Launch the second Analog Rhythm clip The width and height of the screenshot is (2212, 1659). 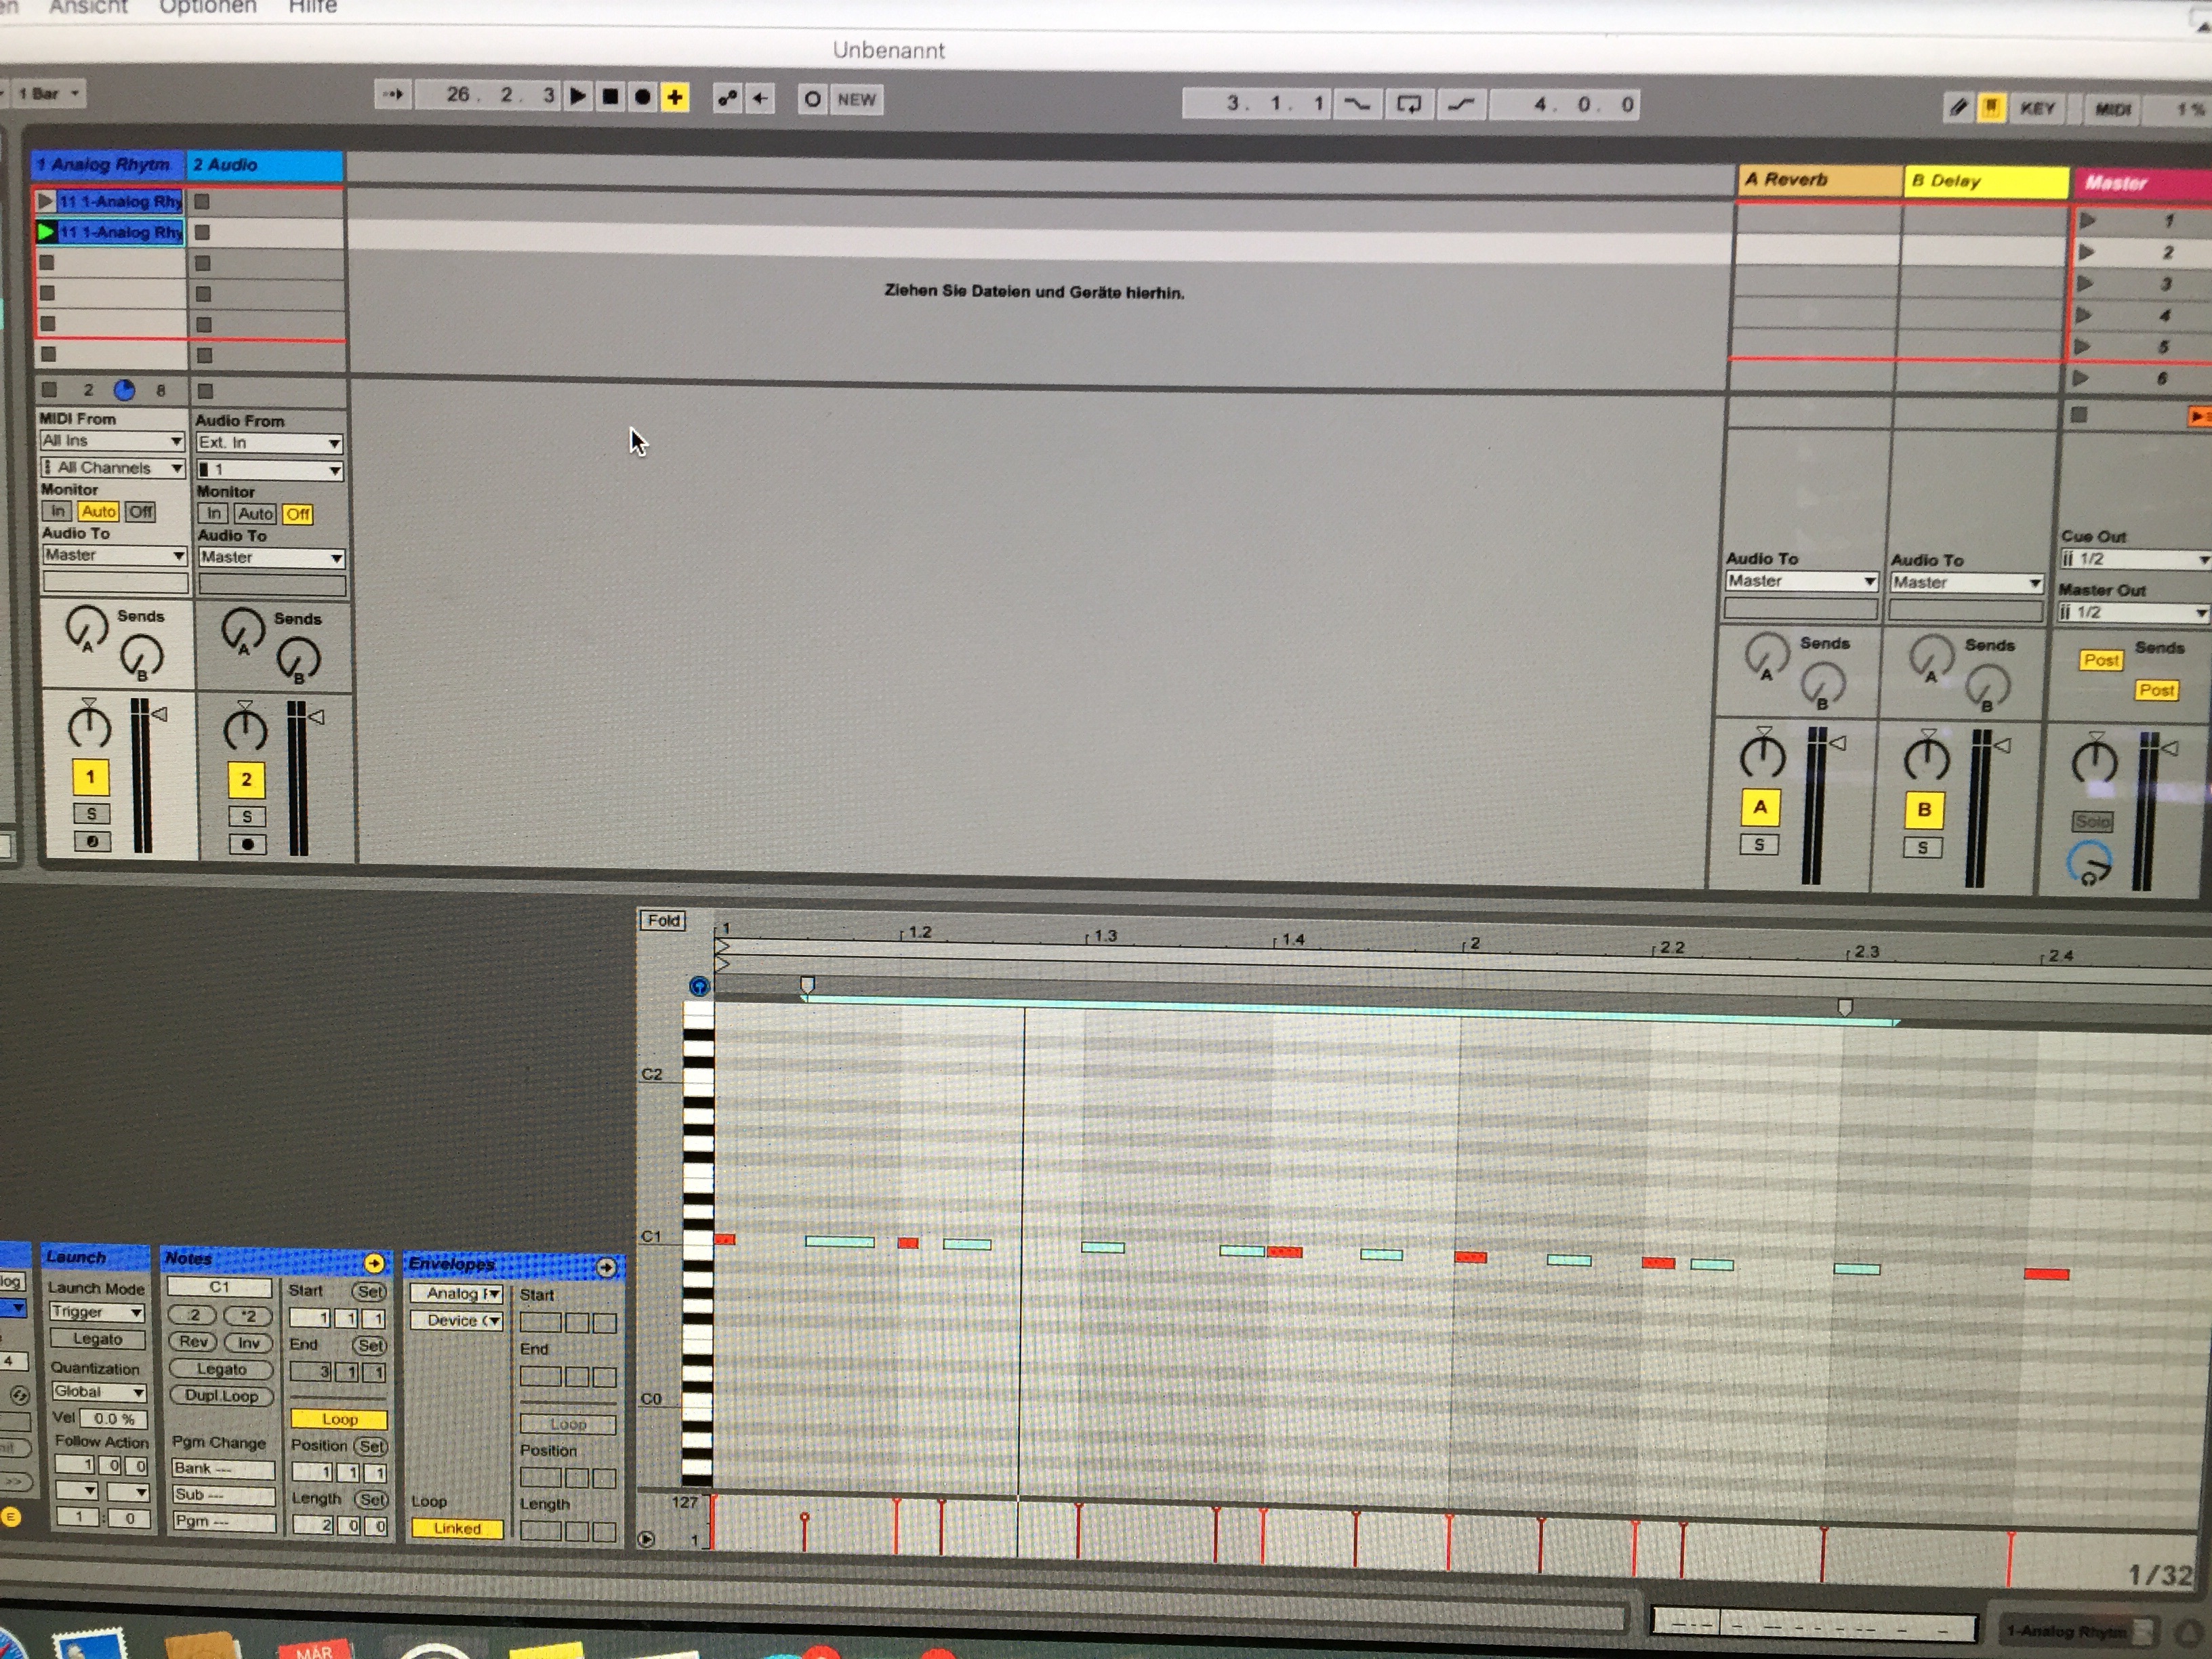tap(45, 232)
